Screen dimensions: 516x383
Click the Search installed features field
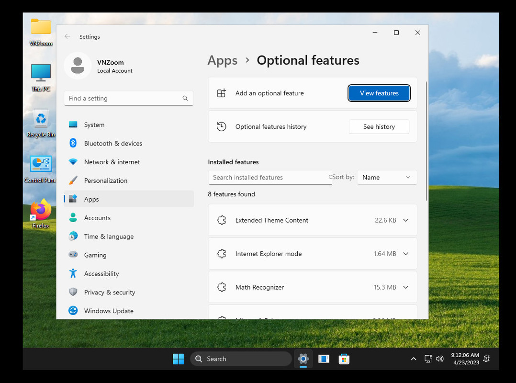[x=270, y=177]
